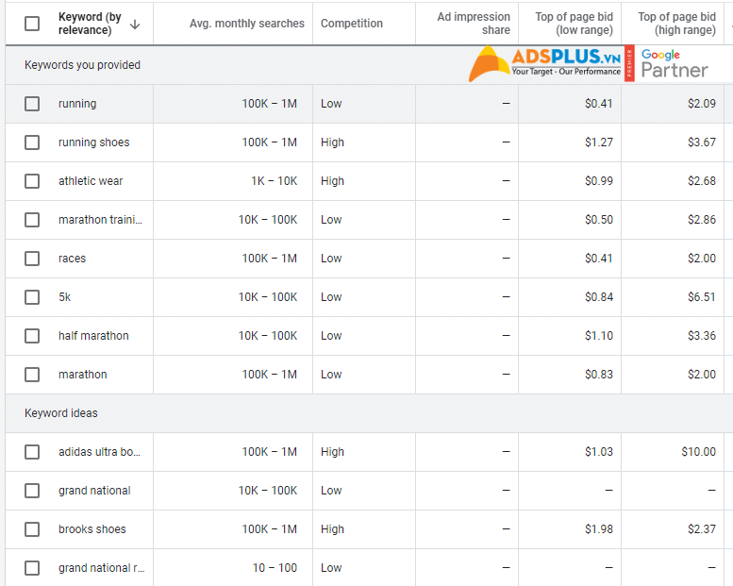Click the $3.36 bid for half marathon
Screen dimensions: 733x586
click(702, 336)
